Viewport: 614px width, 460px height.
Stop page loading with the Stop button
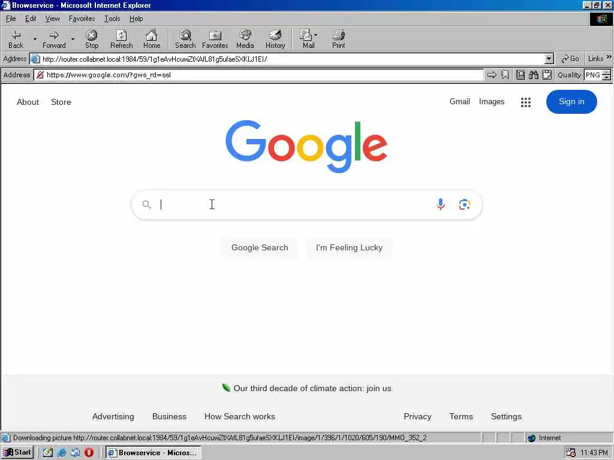[x=92, y=40]
